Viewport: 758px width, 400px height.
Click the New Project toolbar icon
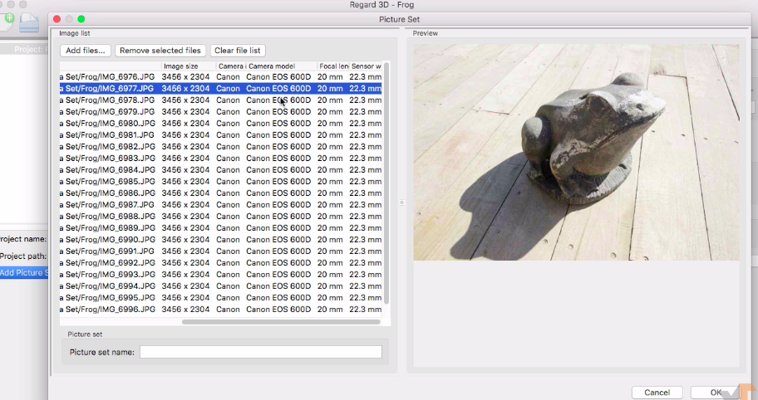(7, 22)
